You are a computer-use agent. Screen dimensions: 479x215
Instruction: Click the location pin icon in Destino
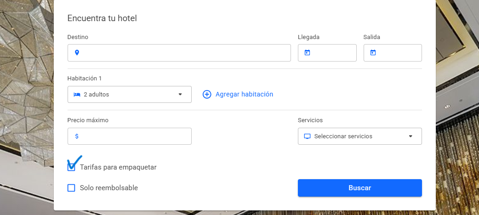[77, 53]
